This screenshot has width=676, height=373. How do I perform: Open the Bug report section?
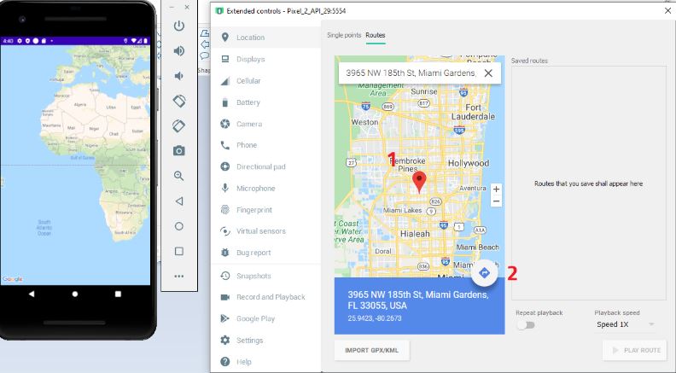click(265, 253)
